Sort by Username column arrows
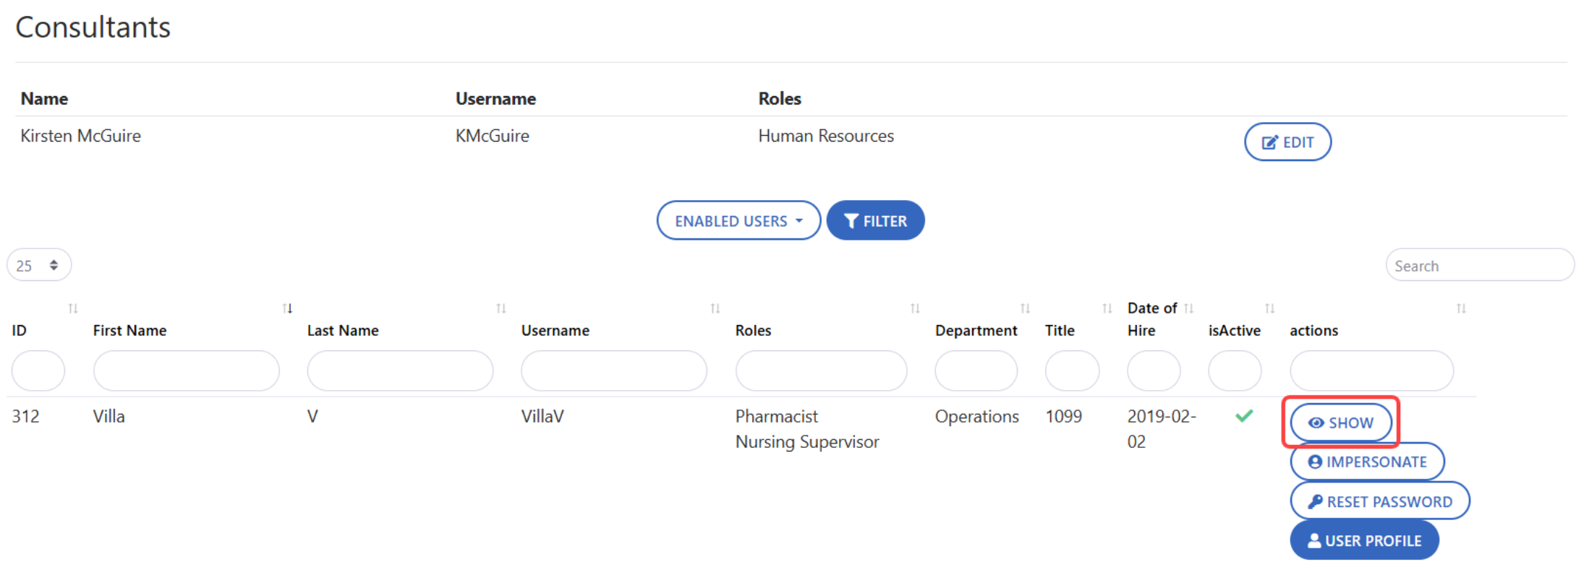 click(x=715, y=309)
